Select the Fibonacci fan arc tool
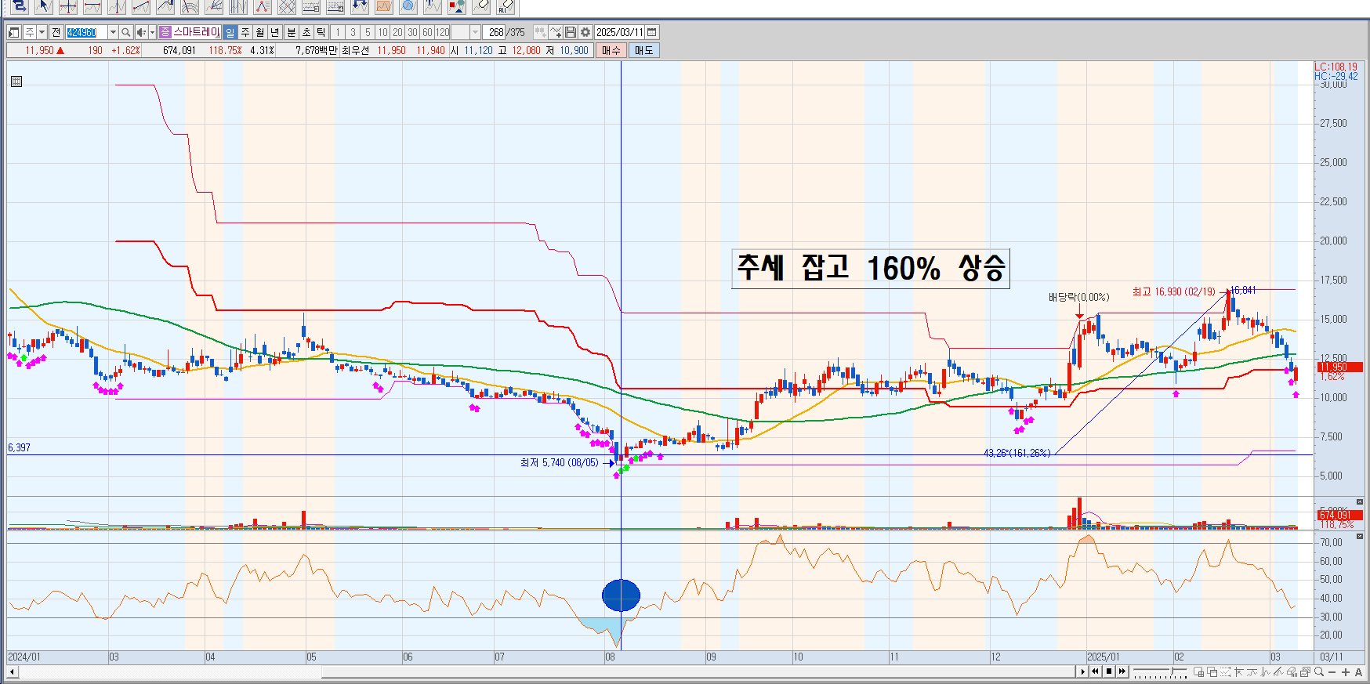 pyautogui.click(x=190, y=6)
